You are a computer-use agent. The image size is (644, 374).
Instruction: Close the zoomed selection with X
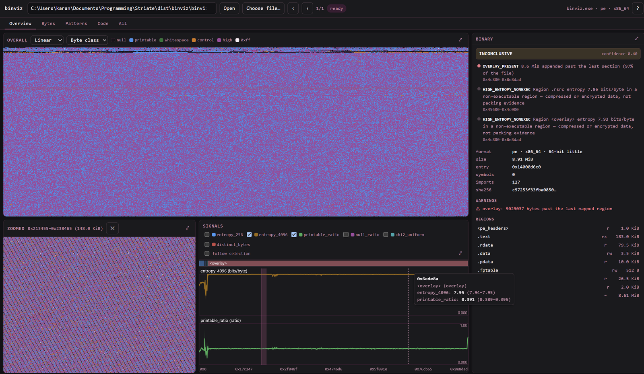[112, 228]
